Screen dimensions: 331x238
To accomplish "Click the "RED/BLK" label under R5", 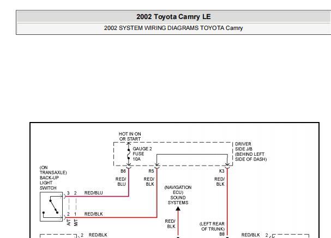I will coord(149,181).
